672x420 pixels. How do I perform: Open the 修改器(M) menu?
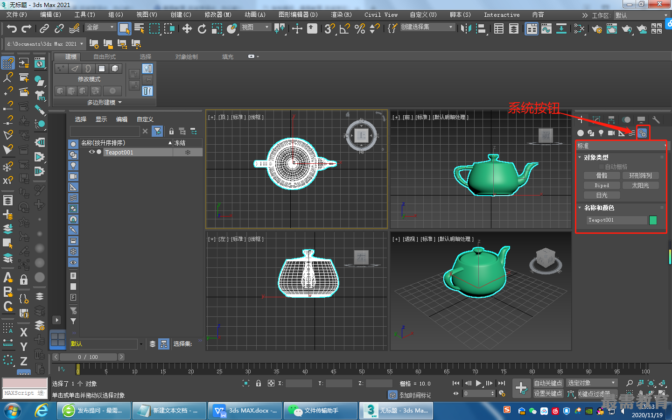[x=218, y=15]
